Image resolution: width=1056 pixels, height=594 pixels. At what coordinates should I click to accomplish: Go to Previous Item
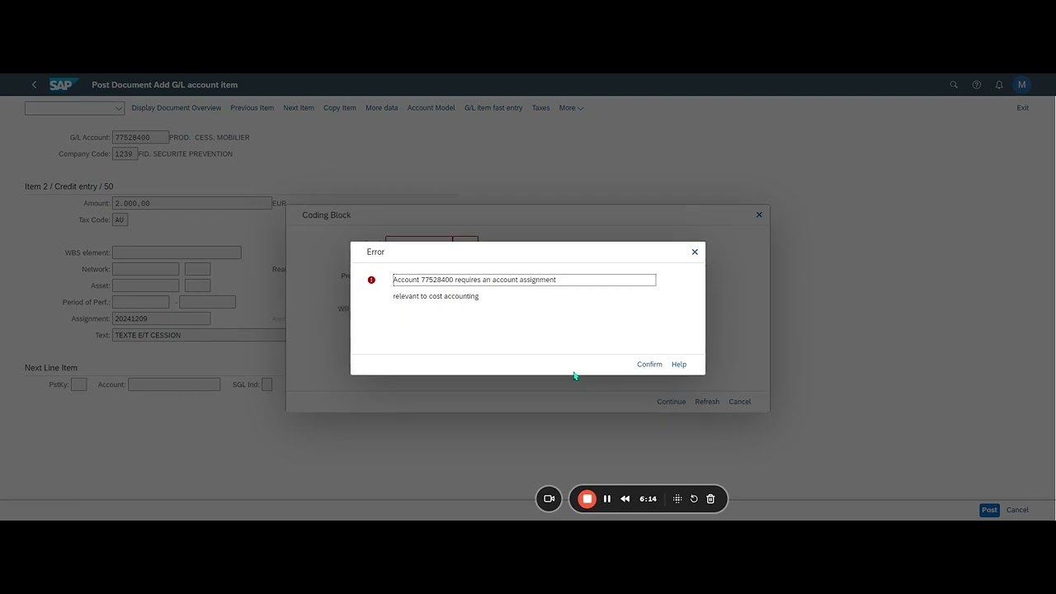tap(252, 108)
